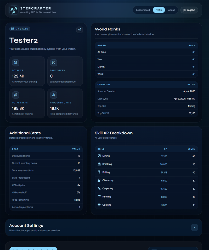This screenshot has height=250, width=209.
Task: Click the Skills Progressed row
Action: tap(46, 178)
